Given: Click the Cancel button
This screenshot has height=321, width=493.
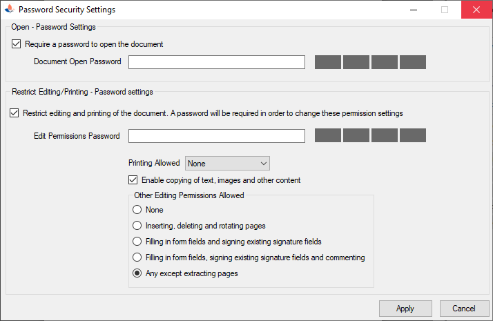Looking at the screenshot, I should point(464,309).
